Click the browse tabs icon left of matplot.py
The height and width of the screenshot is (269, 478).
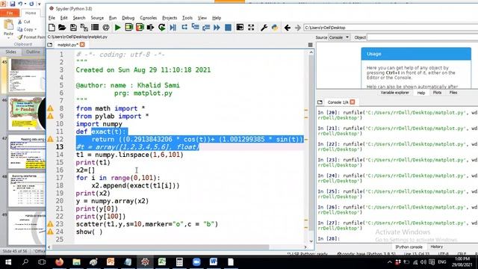coord(50,45)
